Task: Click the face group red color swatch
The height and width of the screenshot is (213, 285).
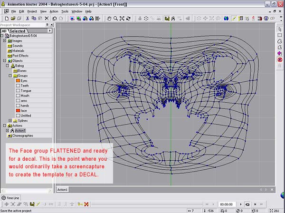Action: tap(18, 110)
